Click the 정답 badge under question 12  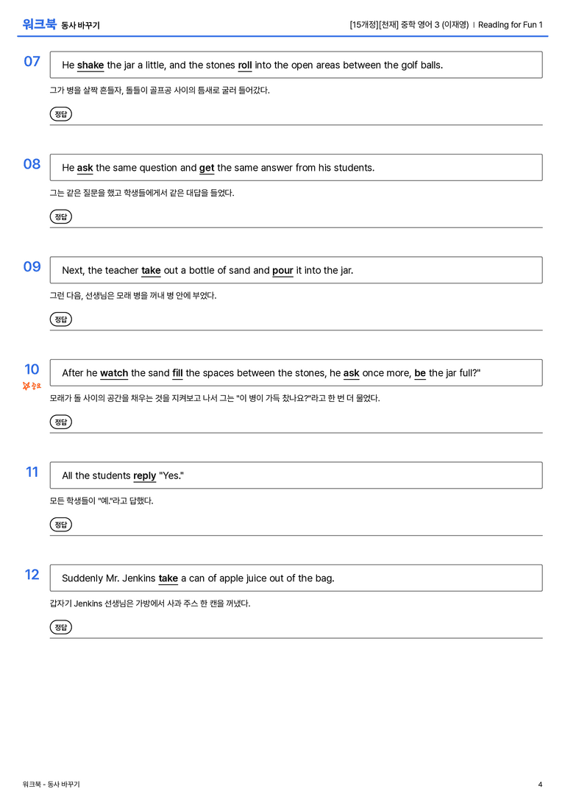point(60,626)
